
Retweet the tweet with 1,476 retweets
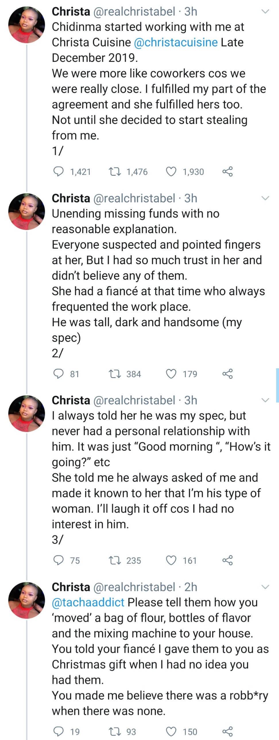click(x=115, y=172)
